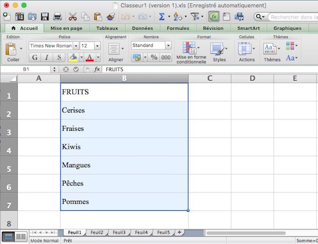318x244 pixels.
Task: Click the AutoSum sigma icon
Action: [162, 17]
